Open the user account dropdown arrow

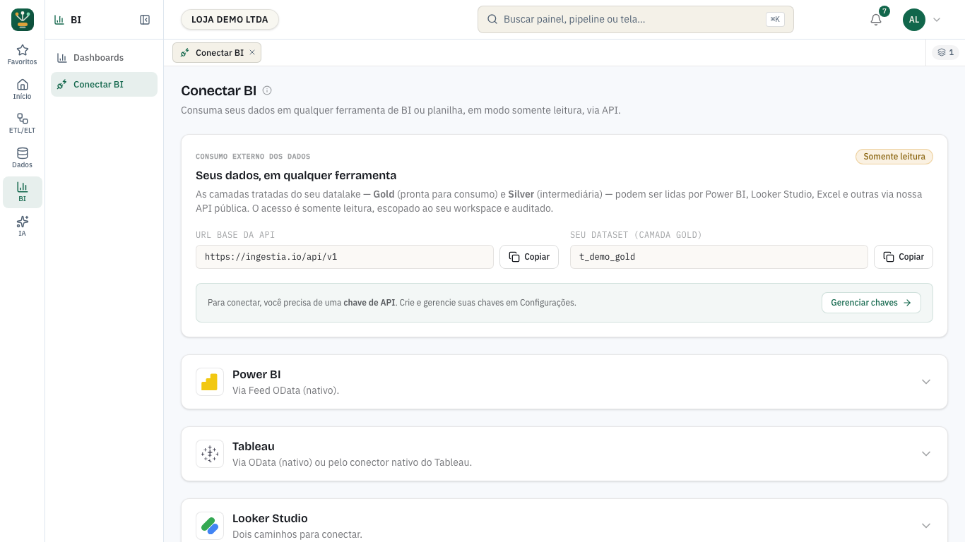click(937, 20)
